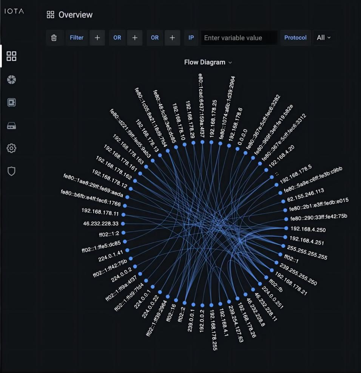
Task: Click the plus icon after the second OR
Action: click(172, 38)
